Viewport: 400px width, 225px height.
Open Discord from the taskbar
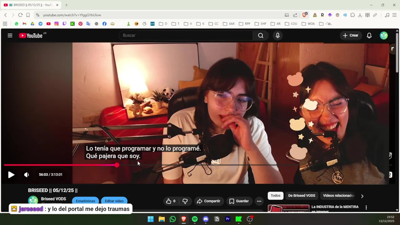click(x=206, y=219)
